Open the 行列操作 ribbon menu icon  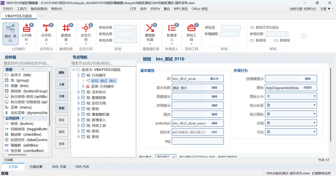(x=26, y=28)
